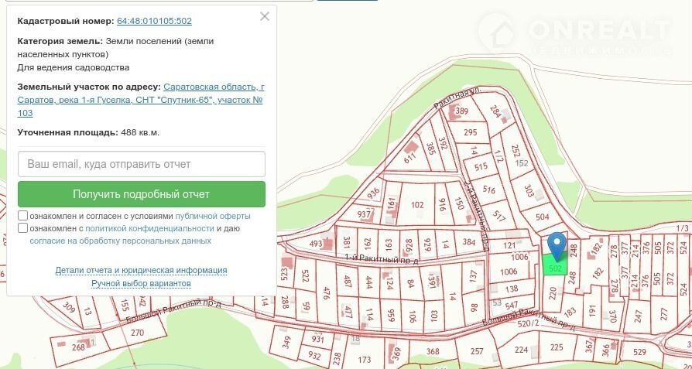Close the cadastral info popup
This screenshot has width=692, height=369.
pyautogui.click(x=265, y=16)
